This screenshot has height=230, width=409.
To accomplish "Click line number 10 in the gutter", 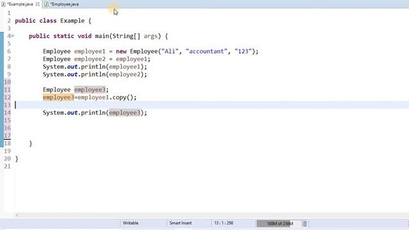I will (x=7, y=82).
